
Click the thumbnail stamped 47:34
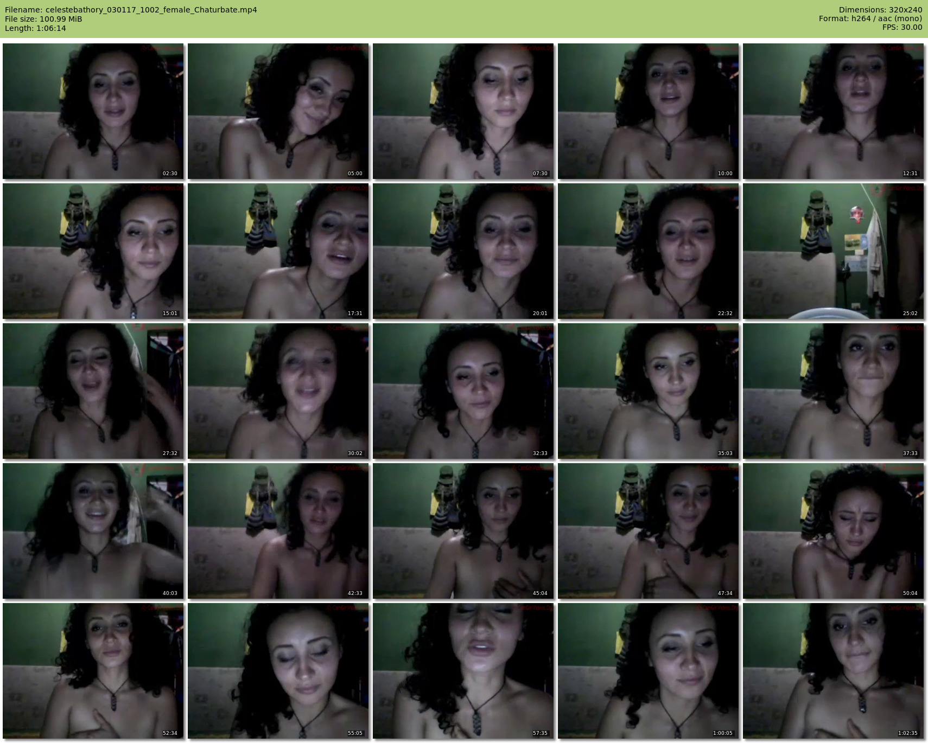[x=649, y=531]
